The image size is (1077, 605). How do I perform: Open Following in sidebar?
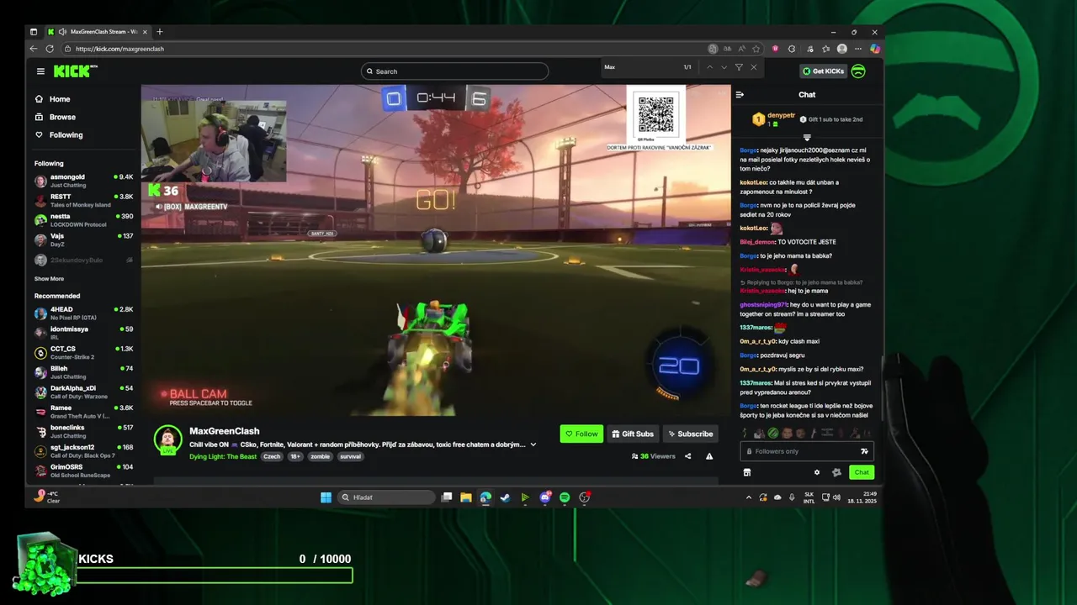(66, 134)
